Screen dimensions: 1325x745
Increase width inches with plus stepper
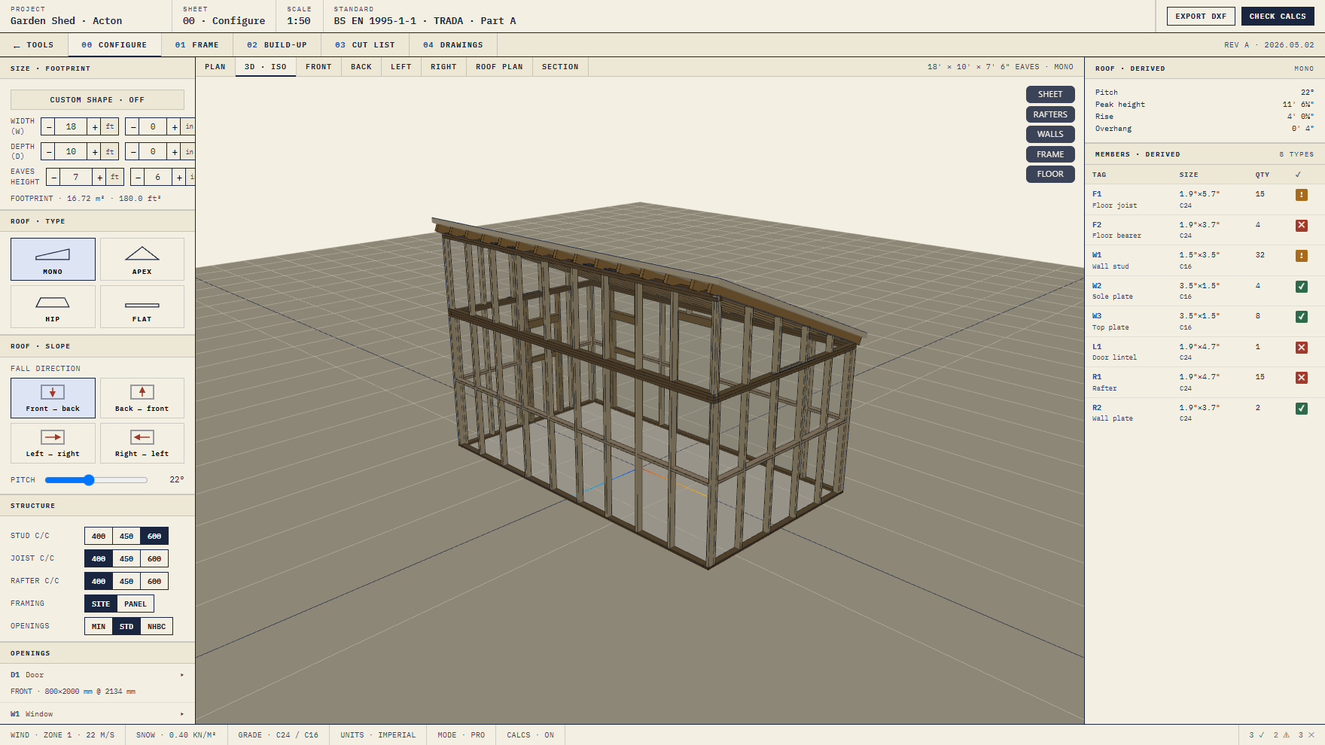point(175,127)
